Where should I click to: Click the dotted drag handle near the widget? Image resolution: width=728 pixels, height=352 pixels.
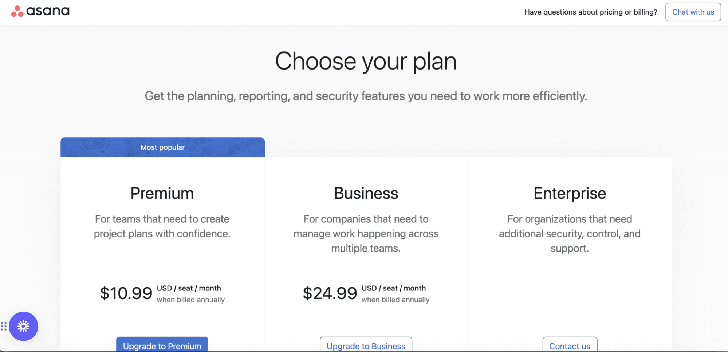(x=4, y=326)
